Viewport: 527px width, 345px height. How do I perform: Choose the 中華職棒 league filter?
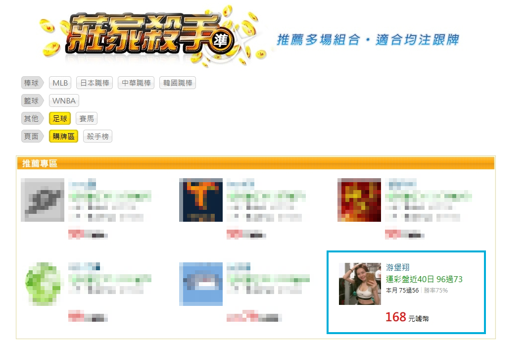click(x=136, y=83)
